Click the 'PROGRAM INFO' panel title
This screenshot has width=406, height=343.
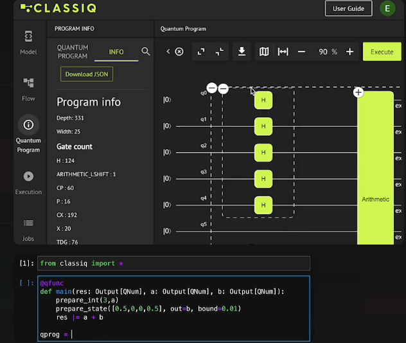pyautogui.click(x=75, y=29)
